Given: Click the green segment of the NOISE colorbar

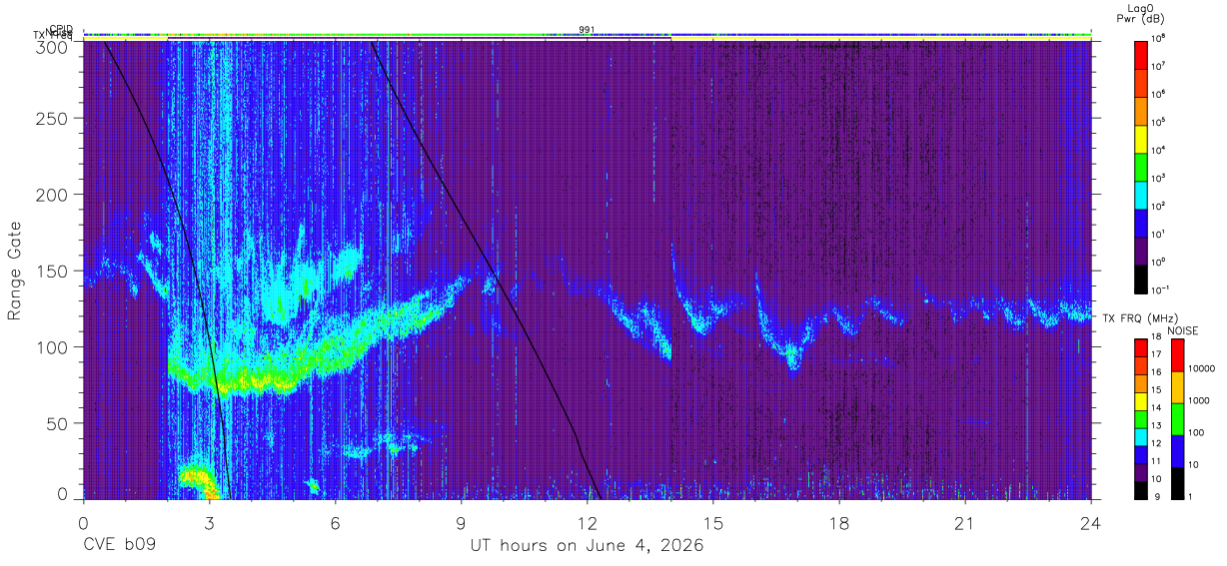Looking at the screenshot, I should point(1178,419).
